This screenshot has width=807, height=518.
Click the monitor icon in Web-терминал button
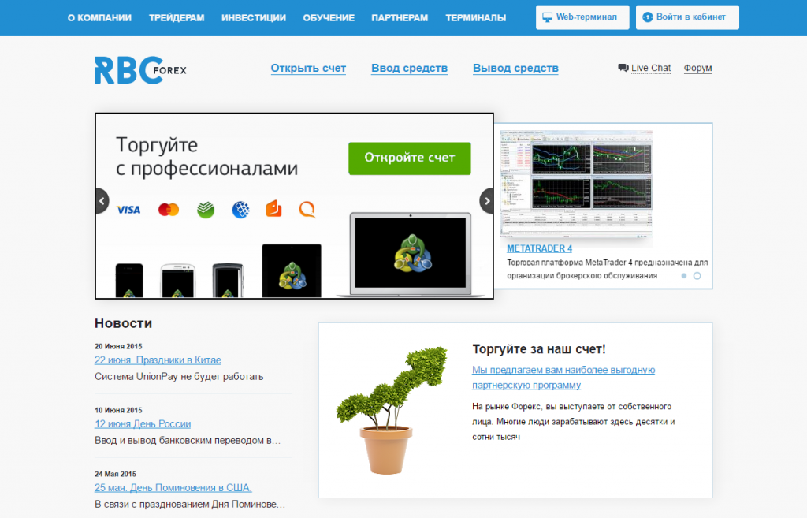(x=548, y=17)
